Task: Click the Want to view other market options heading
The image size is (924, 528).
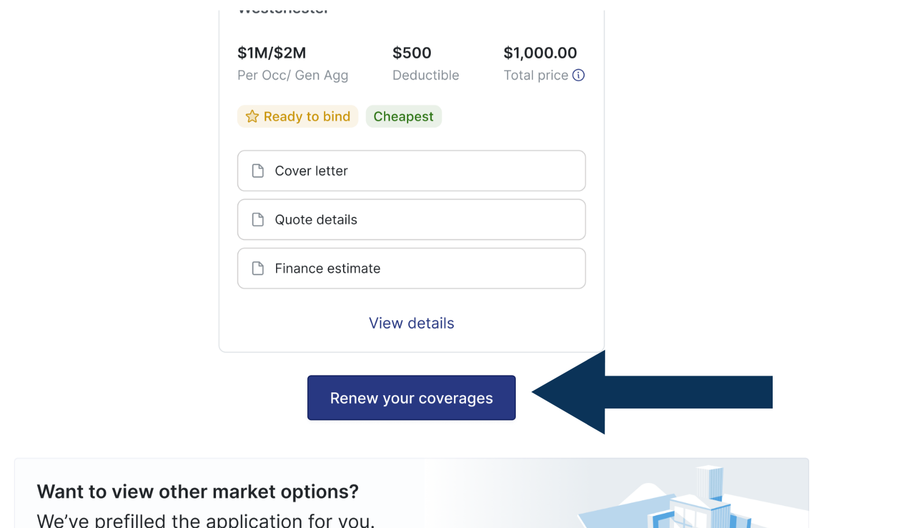Action: coord(198,492)
